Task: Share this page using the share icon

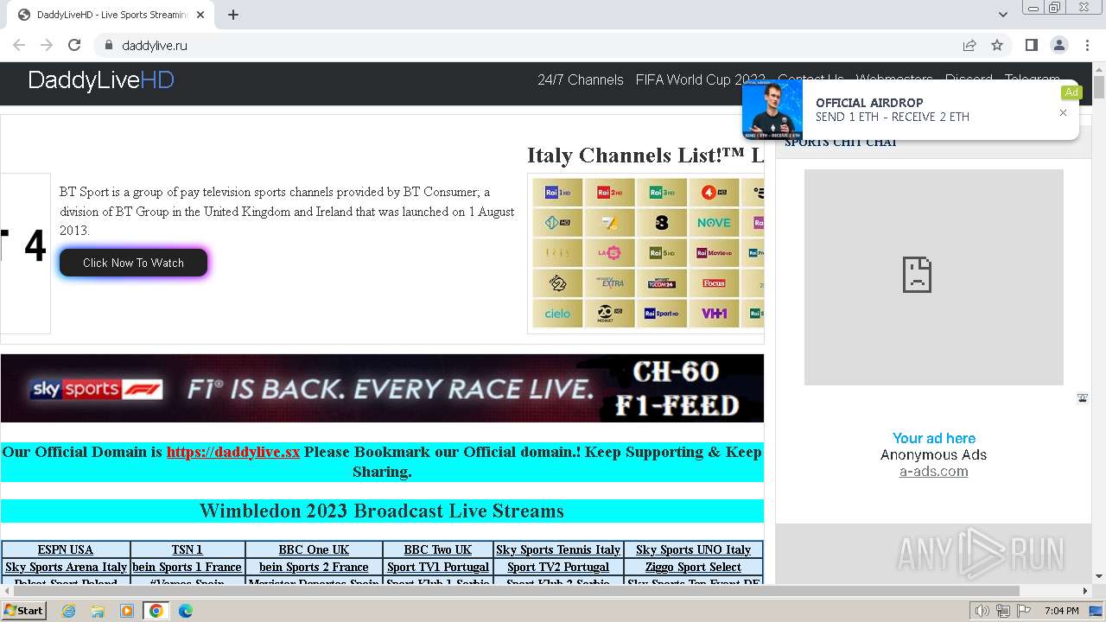Action: coord(969,45)
